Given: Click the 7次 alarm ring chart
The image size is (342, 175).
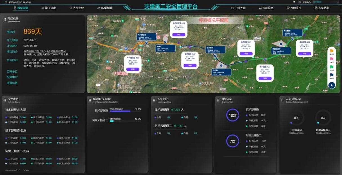Looking at the screenshot, I should 233,141.
